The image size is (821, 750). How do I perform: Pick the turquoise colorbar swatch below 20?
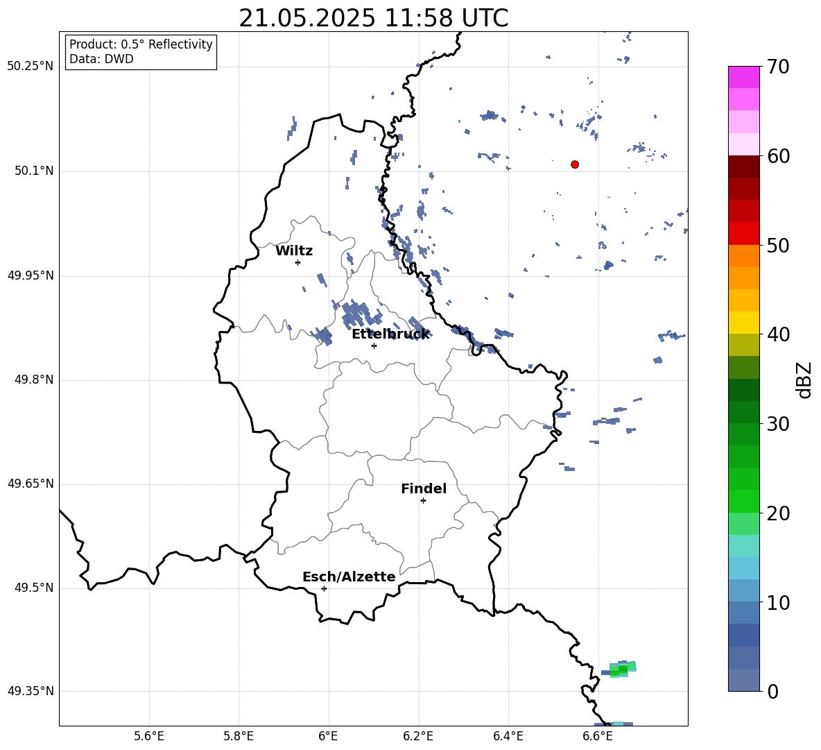click(744, 546)
